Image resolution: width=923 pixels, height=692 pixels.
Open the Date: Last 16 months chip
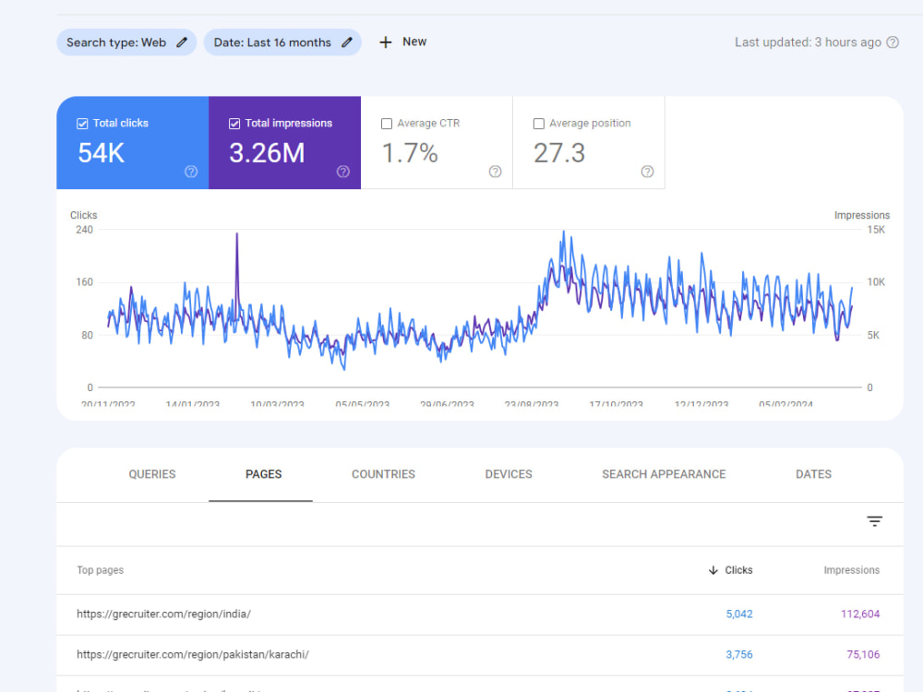[282, 42]
